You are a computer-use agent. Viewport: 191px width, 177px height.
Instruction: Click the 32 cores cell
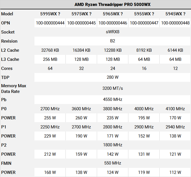click(81, 68)
